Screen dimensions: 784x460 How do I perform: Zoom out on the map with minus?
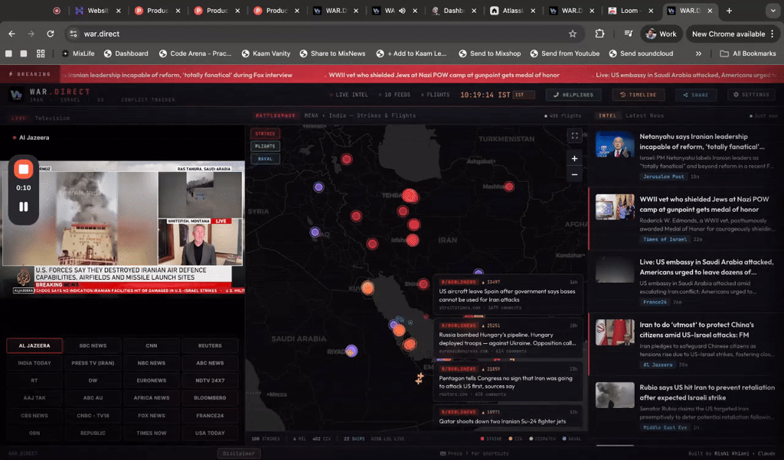click(x=574, y=175)
